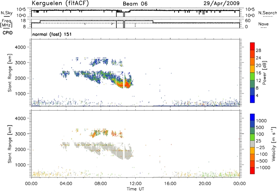This screenshot has width=277, height=191.
Task: Click the red bottom segment of velocity colorbar
Action: (x=252, y=171)
